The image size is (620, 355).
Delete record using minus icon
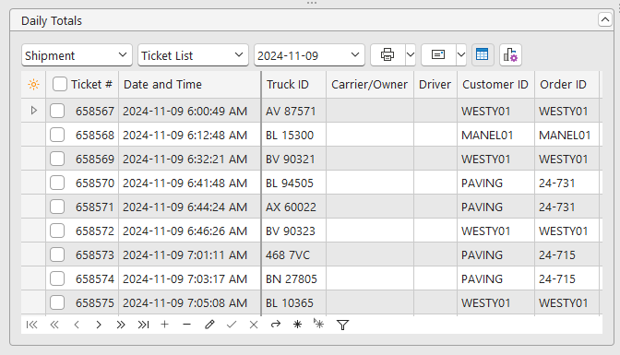point(187,325)
